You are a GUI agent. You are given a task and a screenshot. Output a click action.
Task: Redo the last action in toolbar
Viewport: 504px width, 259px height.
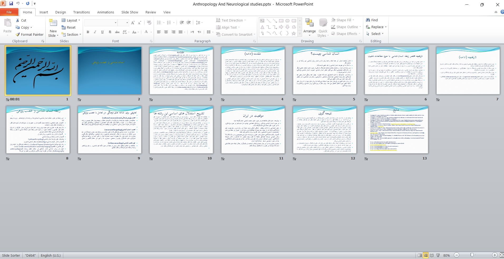click(28, 4)
